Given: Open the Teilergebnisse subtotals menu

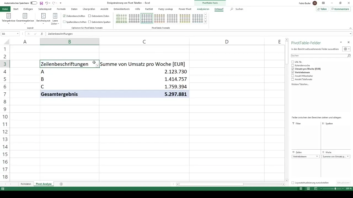Looking at the screenshot, I should [x=9, y=19].
